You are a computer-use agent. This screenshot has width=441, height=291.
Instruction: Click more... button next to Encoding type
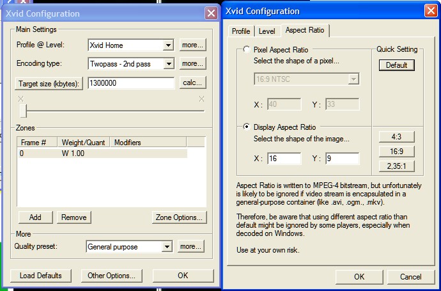pyautogui.click(x=192, y=63)
